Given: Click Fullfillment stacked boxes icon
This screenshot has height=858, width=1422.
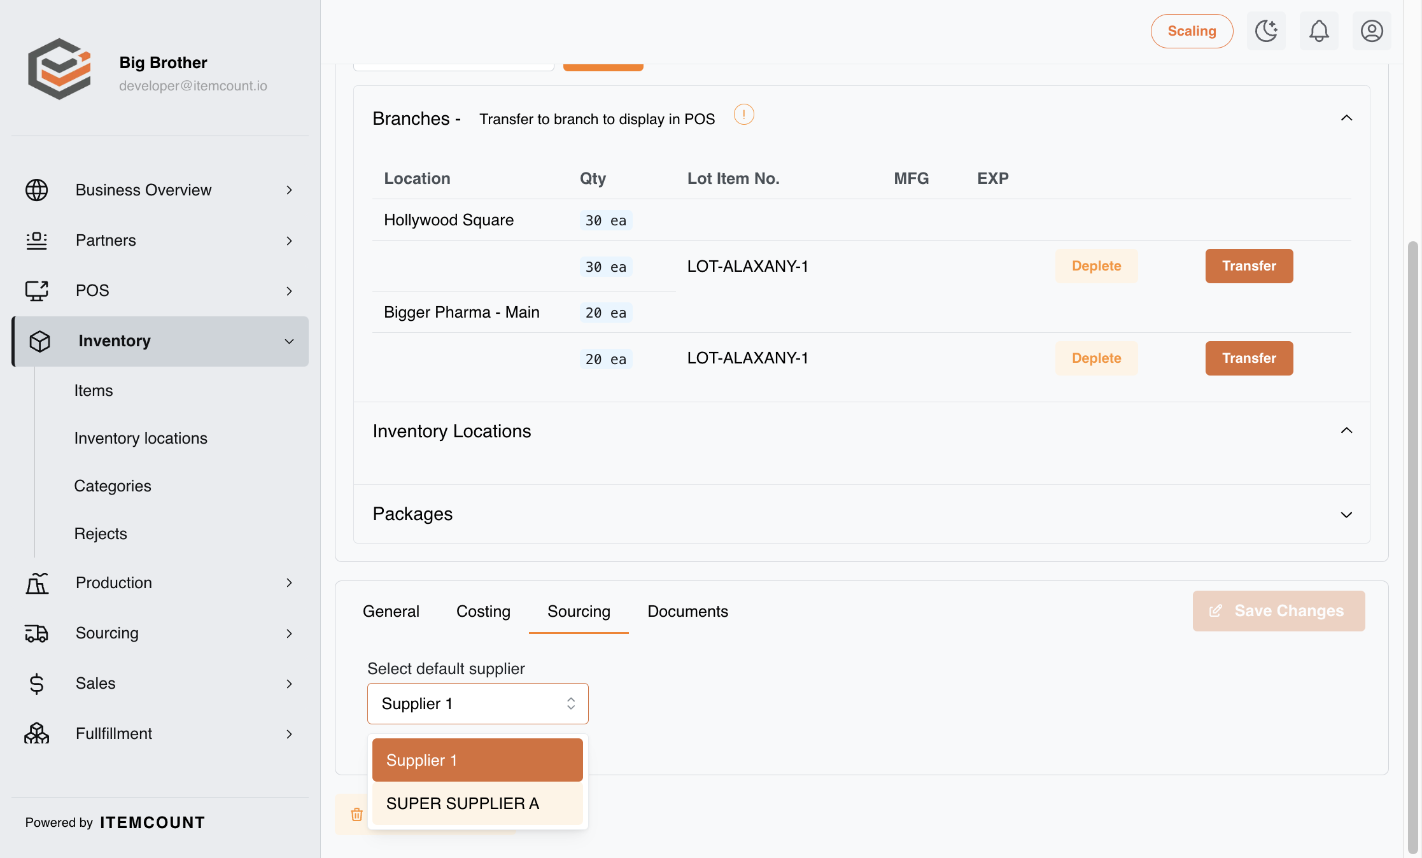Looking at the screenshot, I should click(x=36, y=733).
